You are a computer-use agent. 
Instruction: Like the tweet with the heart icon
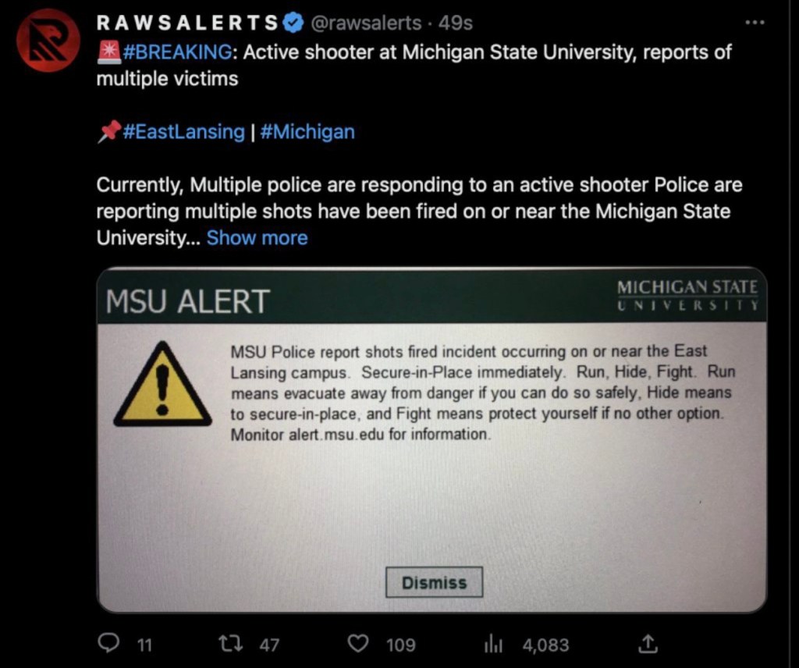[x=357, y=644]
